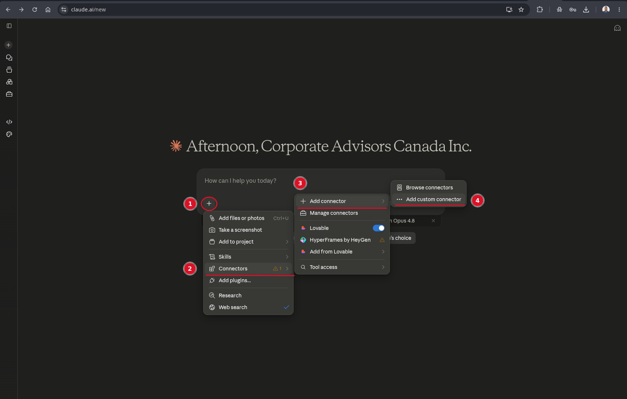Open the Chats icon in the sidebar

[9, 57]
